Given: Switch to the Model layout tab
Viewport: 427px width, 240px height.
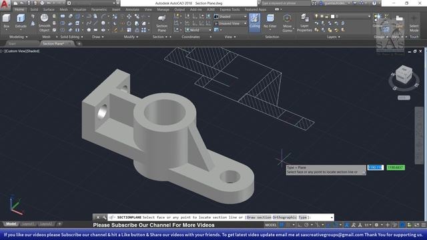Looking at the screenshot, I should 11,224.
